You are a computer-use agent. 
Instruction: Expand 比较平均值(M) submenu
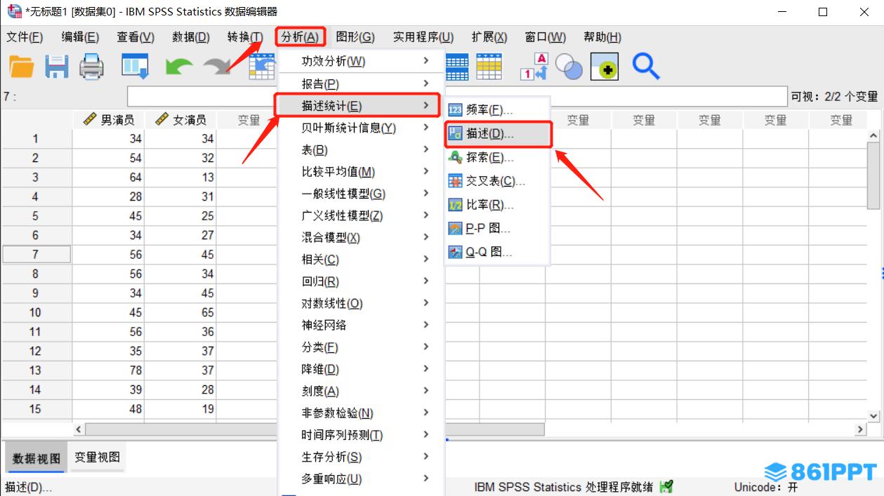pos(362,171)
